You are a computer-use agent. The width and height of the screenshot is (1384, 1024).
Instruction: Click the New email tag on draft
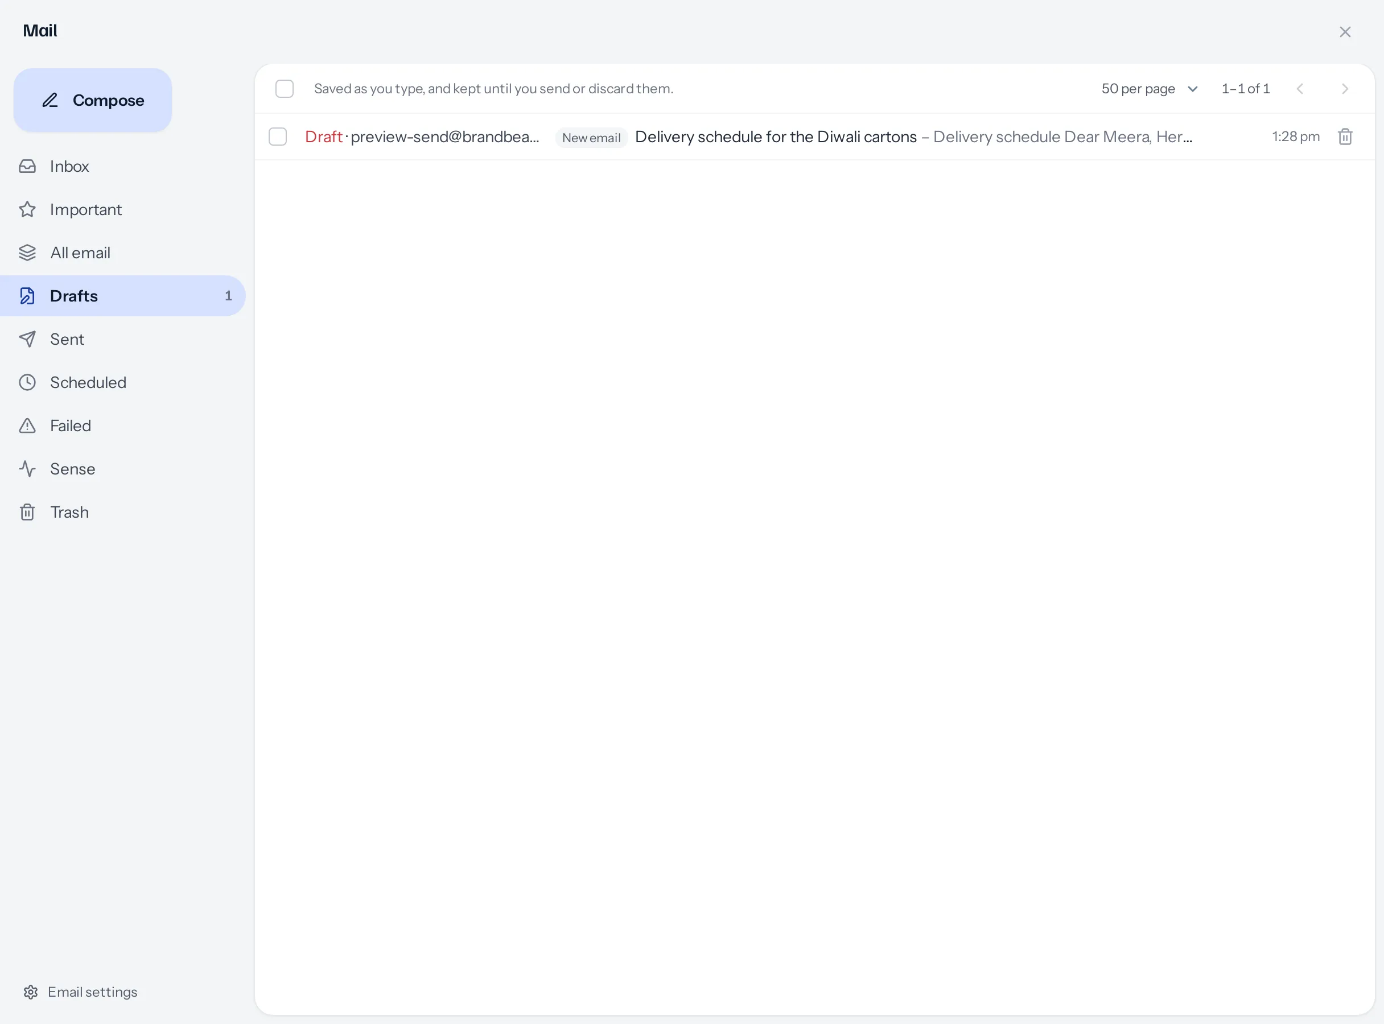[x=591, y=138]
